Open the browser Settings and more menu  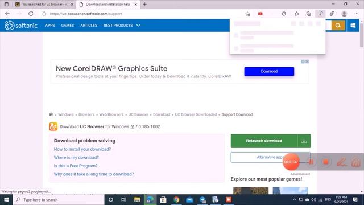(357, 14)
